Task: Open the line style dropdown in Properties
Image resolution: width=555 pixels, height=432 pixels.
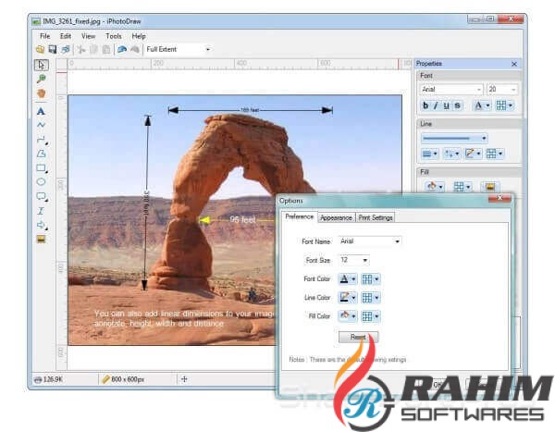Action: tap(454, 138)
